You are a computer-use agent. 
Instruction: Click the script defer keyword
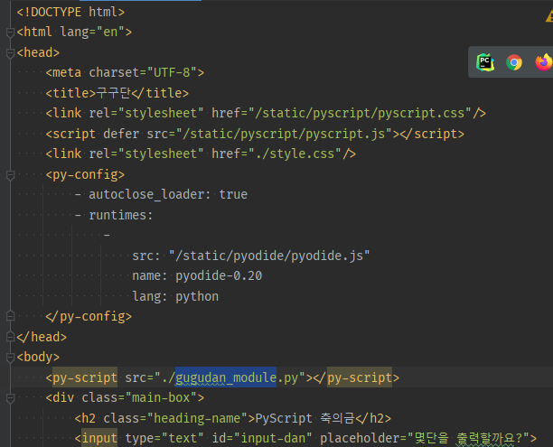pyautogui.click(x=121, y=134)
